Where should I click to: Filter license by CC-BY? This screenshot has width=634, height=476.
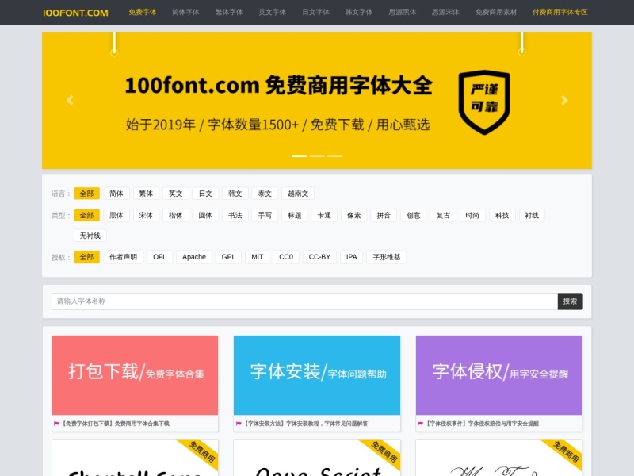[x=320, y=257]
